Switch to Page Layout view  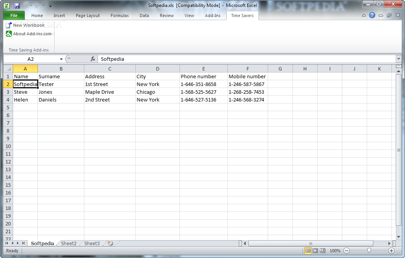pyautogui.click(x=315, y=251)
